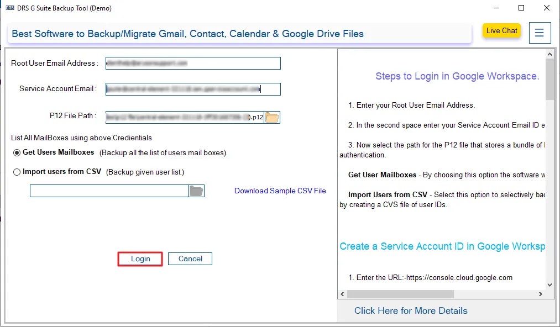The image size is (560, 327).
Task: Select Import users from CSV option
Action: [x=17, y=172]
